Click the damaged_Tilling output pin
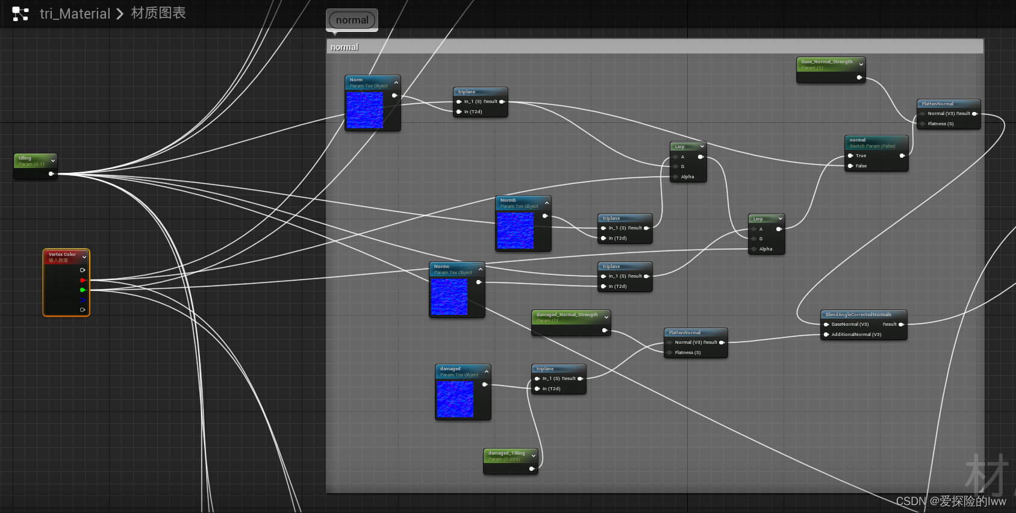1016x513 pixels. 532,469
